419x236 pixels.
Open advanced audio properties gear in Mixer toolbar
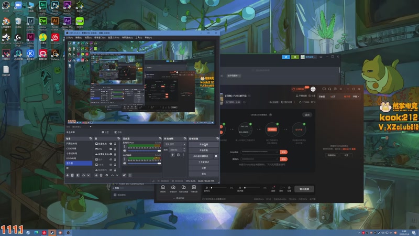click(124, 175)
